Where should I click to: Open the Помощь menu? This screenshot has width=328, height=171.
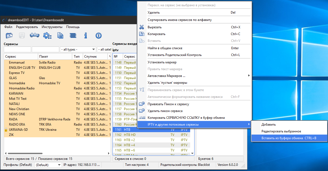pyautogui.click(x=73, y=27)
